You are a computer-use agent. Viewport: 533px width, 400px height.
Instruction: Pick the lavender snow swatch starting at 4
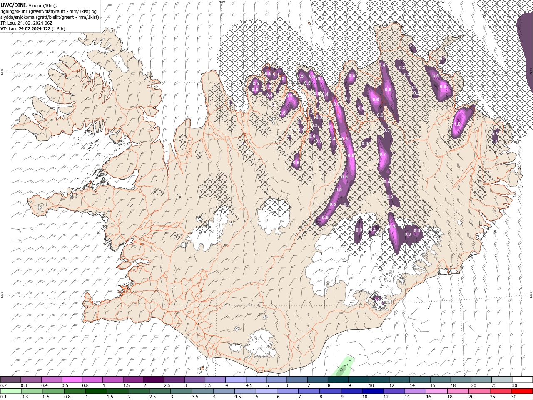point(235,380)
